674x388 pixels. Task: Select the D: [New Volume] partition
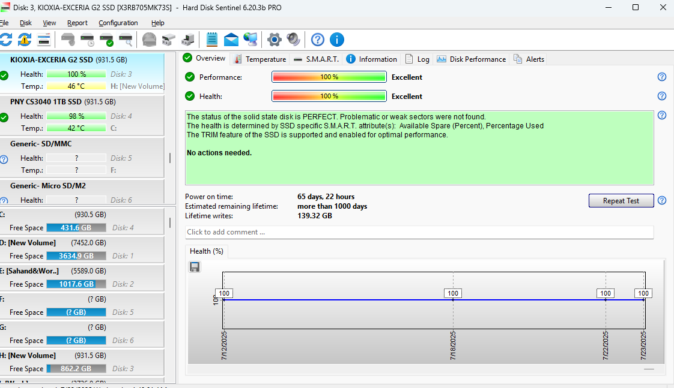click(x=82, y=249)
